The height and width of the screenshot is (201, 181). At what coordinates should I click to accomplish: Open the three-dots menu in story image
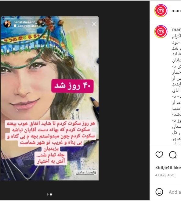click(85, 24)
